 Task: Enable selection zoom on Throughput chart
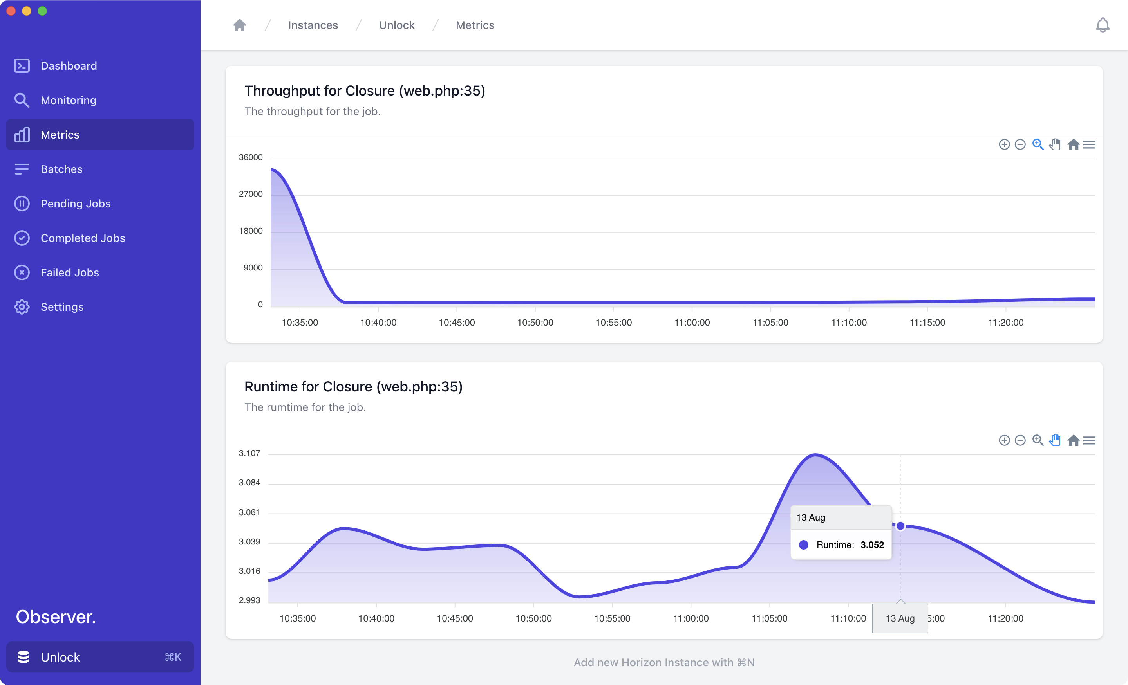(1038, 144)
